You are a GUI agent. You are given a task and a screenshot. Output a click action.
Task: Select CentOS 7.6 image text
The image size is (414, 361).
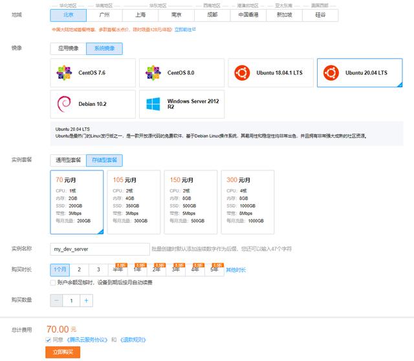tap(92, 73)
